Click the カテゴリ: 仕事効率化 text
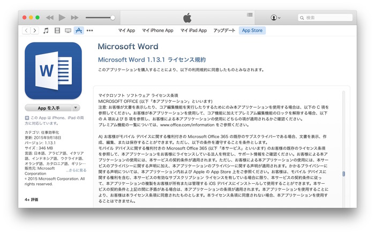 point(42,132)
